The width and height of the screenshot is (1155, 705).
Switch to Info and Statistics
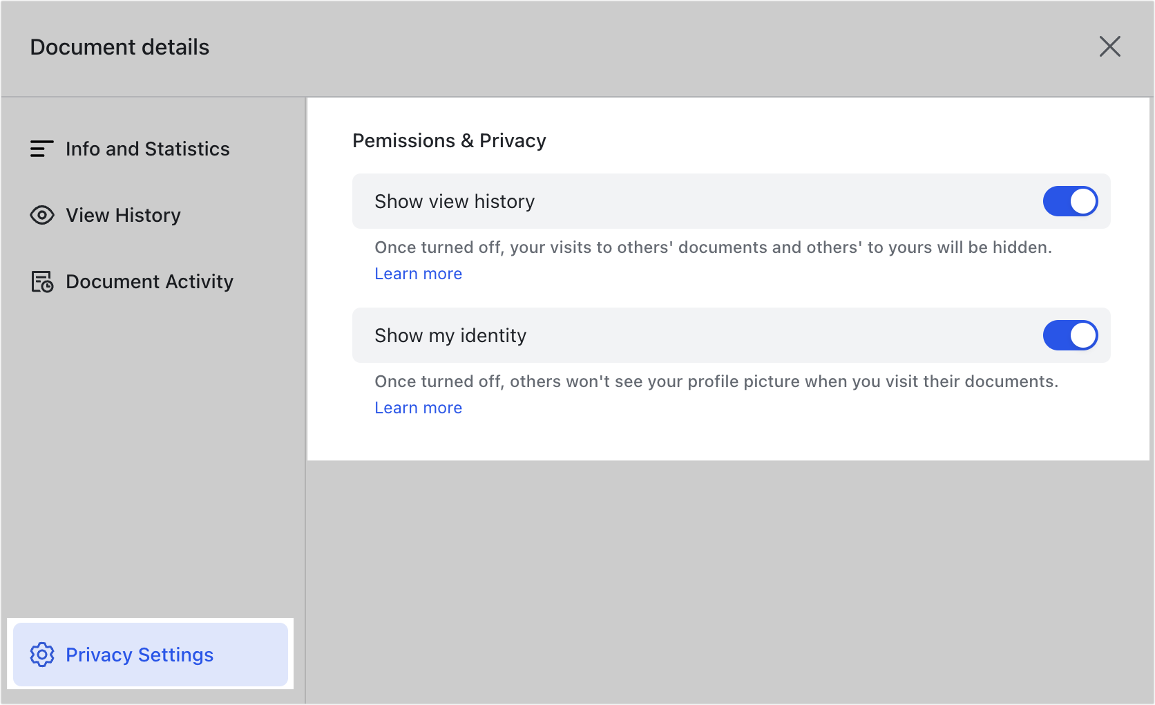coord(148,149)
